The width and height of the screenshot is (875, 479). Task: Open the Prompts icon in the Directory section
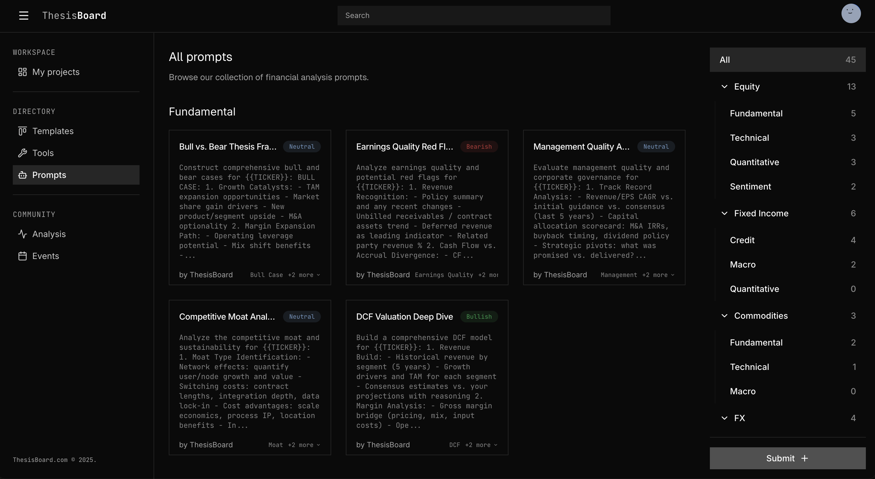pyautogui.click(x=23, y=175)
